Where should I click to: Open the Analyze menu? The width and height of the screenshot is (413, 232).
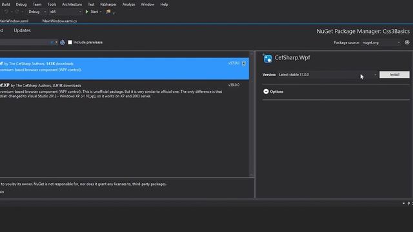(128, 5)
